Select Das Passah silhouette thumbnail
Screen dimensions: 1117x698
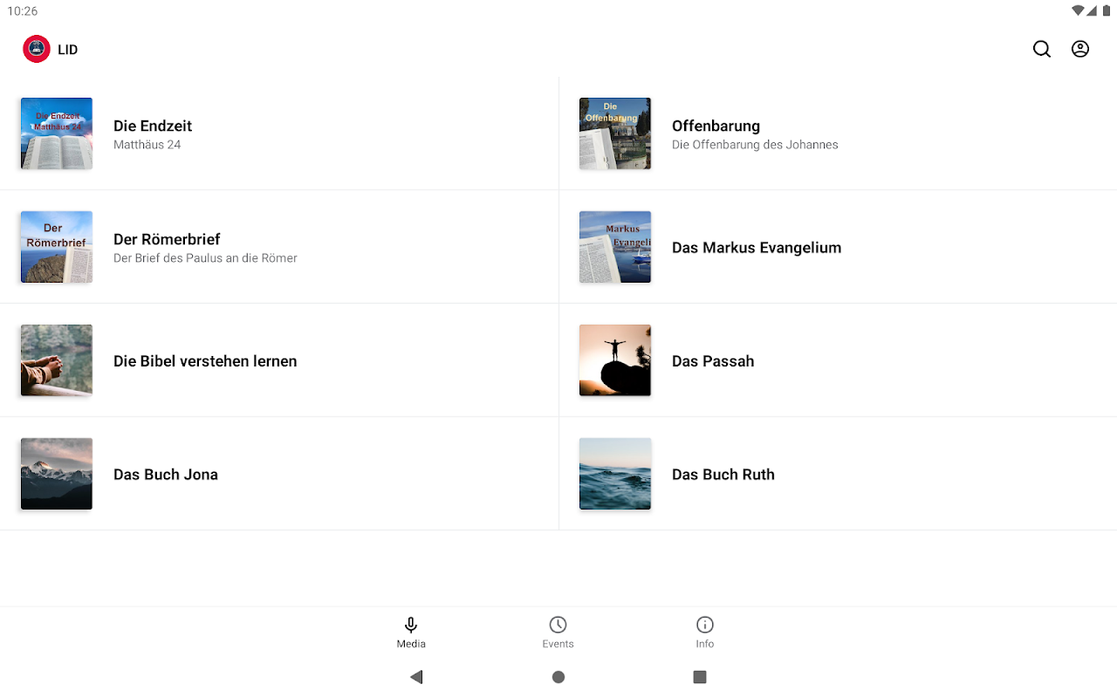coord(615,360)
